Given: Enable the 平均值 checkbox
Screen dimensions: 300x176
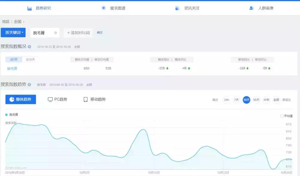Looking at the screenshot, I should coord(281,116).
